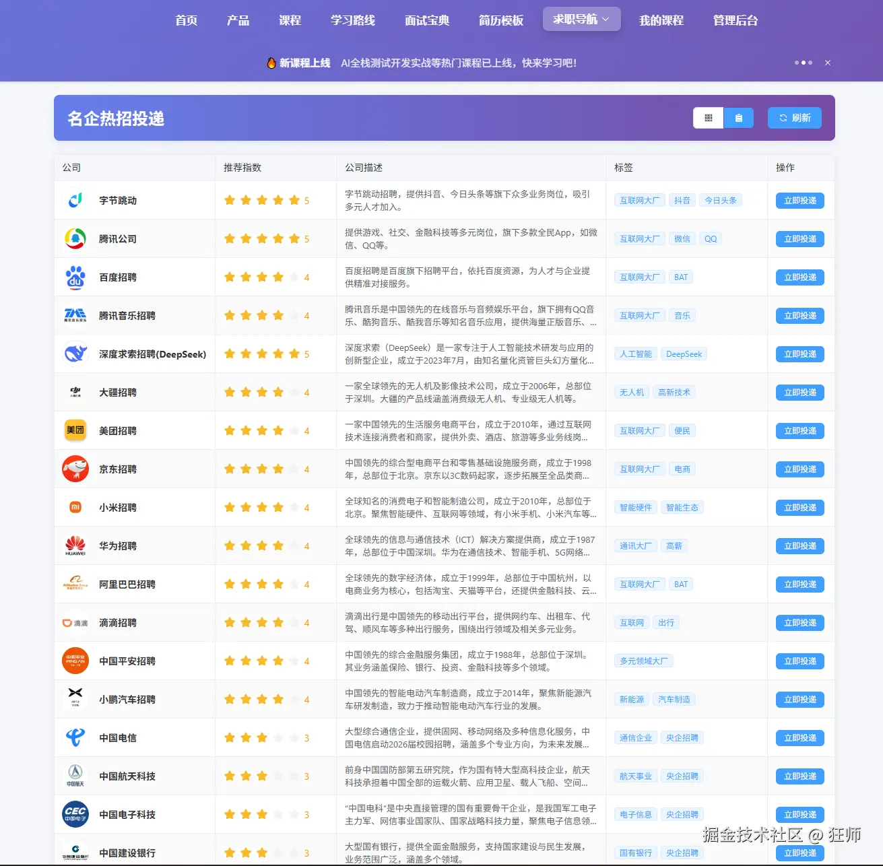Click the 滴滴招聘 company name

(x=118, y=623)
